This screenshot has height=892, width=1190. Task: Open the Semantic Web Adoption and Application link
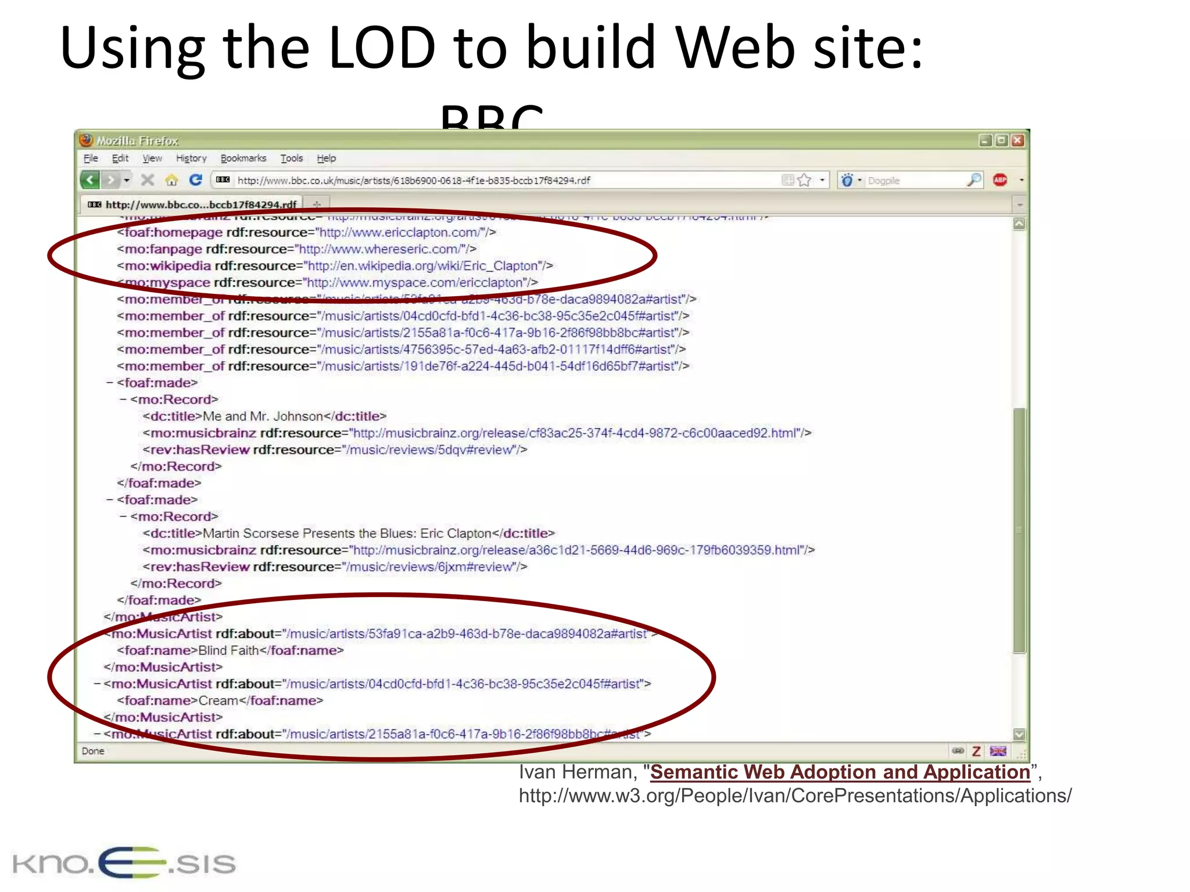click(x=840, y=772)
